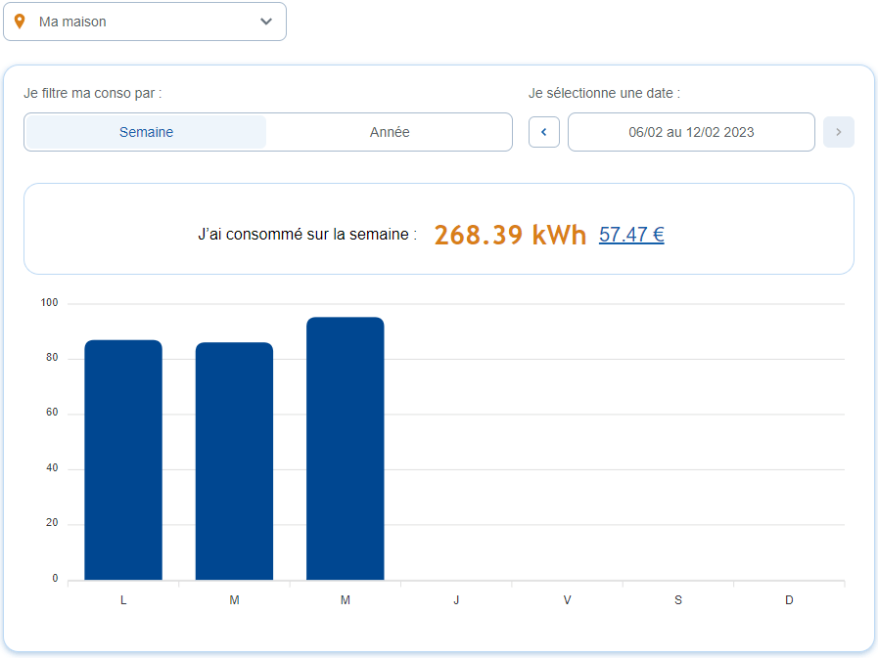Click the 268.39 kWh consumption value
Viewport: 878px width, 658px height.
(510, 235)
